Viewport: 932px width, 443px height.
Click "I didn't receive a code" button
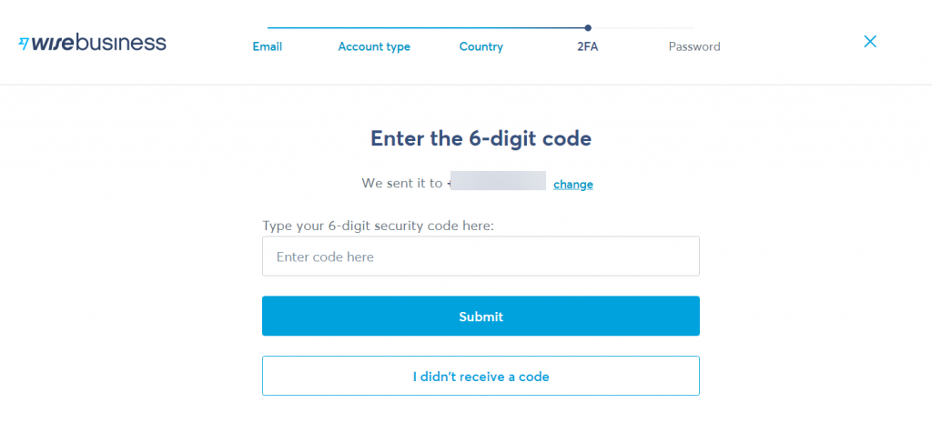click(x=481, y=376)
